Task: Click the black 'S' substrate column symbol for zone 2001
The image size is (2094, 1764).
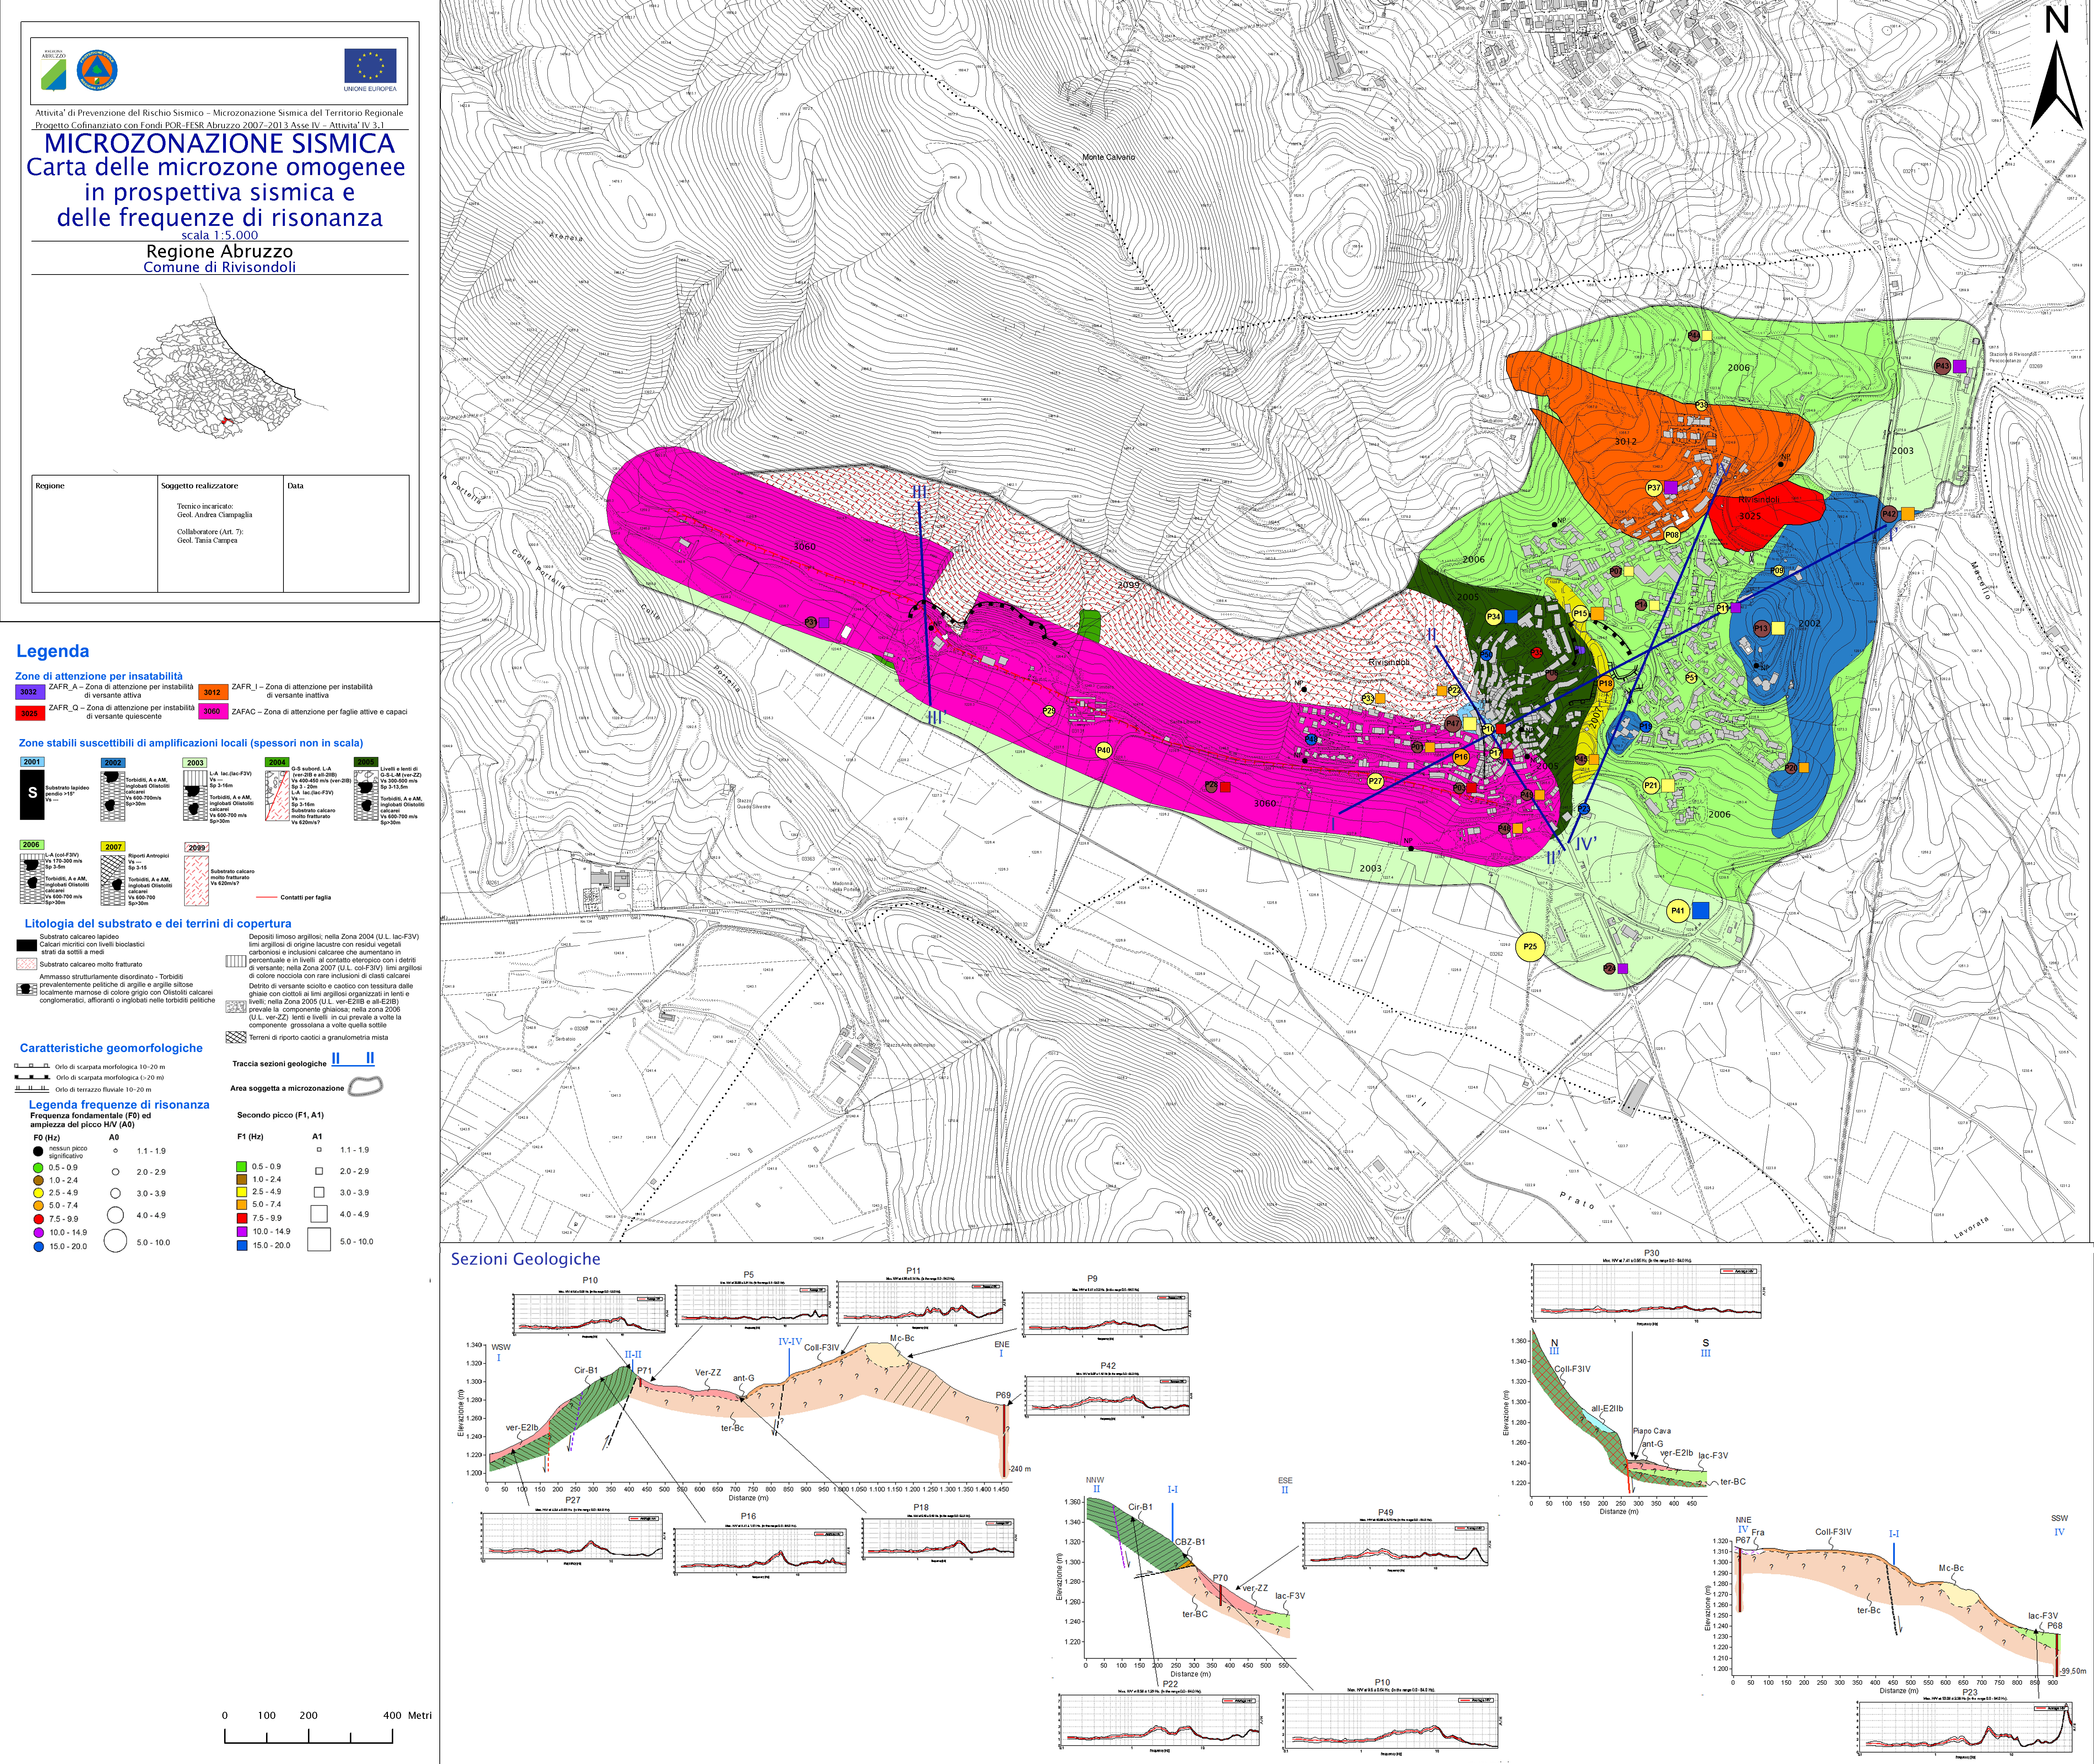Action: (32, 793)
